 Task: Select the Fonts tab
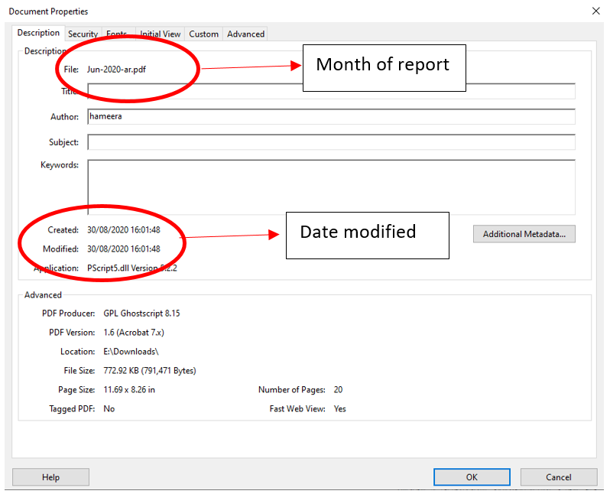[117, 34]
